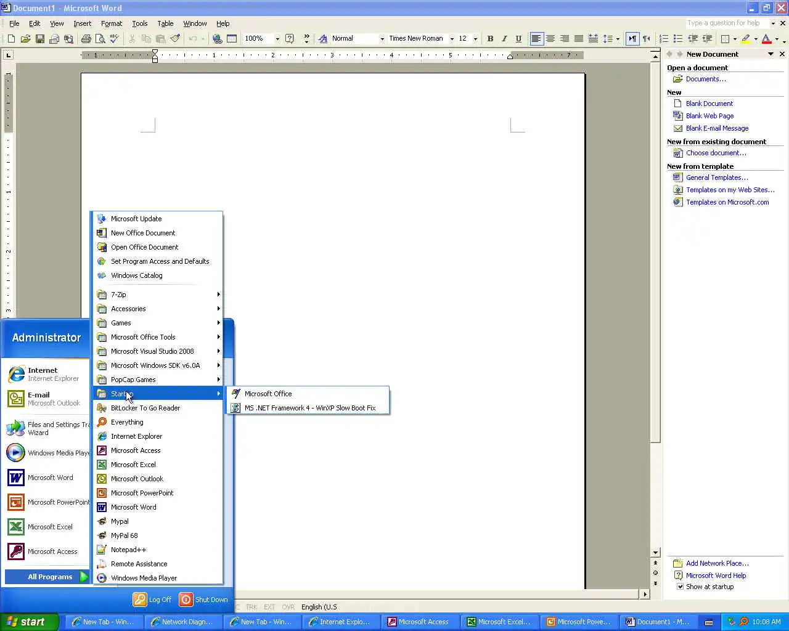Select Microsoft Office in Startup submenu
The width and height of the screenshot is (789, 631).
tap(308, 394)
